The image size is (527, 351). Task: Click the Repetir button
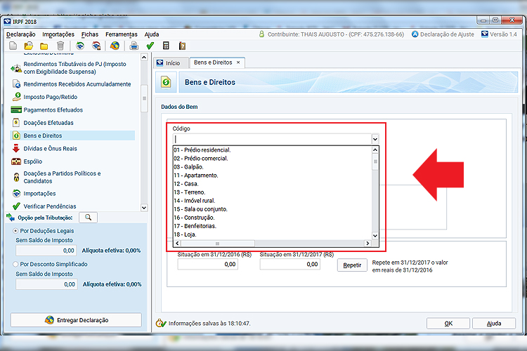(x=352, y=265)
